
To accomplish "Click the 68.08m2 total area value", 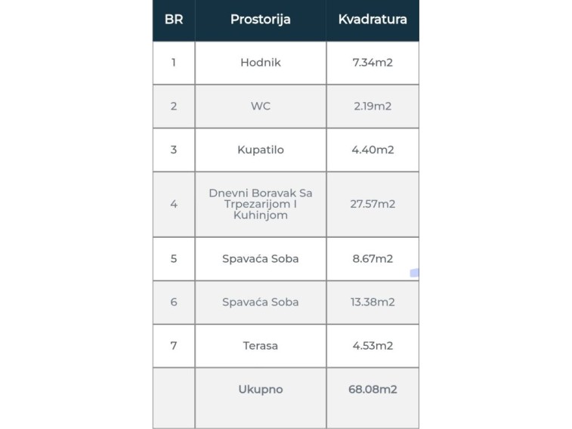I will click(x=373, y=390).
